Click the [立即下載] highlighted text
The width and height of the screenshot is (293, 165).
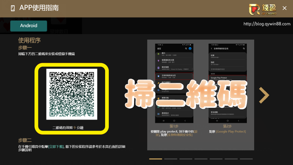[56, 146]
